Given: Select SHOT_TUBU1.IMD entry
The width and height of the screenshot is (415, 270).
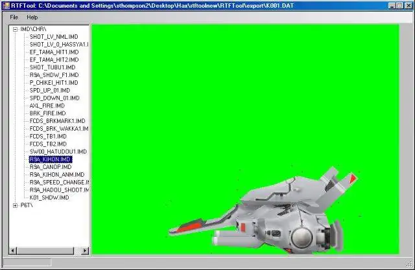Looking at the screenshot, I should 53,67.
